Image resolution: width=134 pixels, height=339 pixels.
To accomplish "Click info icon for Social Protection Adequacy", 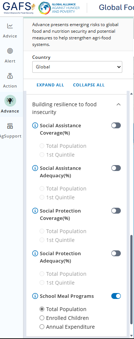I will pos(35,253).
